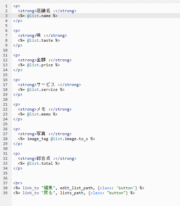Click opening <p> tag on line 16
This screenshot has width=180, height=206.
[17, 80]
